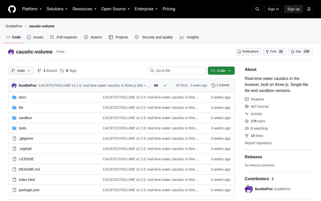
Task: View the 1 Branch link
Action: tap(47, 71)
